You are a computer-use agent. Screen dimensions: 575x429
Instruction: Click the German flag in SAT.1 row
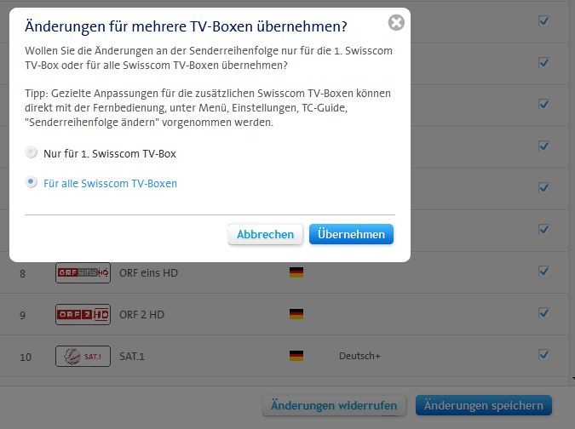click(x=296, y=356)
